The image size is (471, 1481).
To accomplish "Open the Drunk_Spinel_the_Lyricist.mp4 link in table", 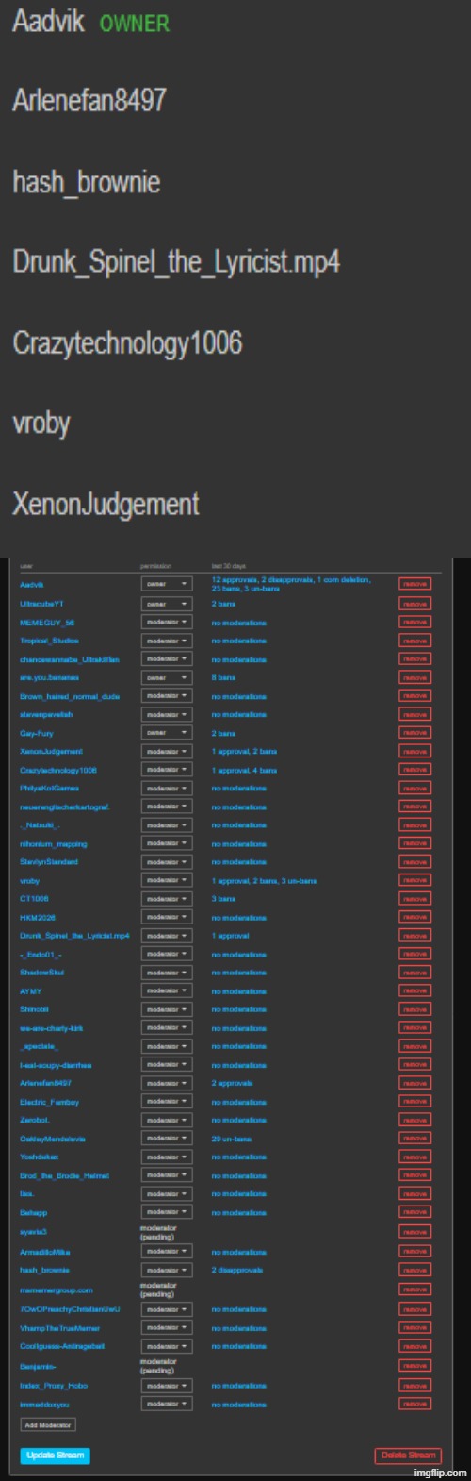I will pyautogui.click(x=74, y=936).
